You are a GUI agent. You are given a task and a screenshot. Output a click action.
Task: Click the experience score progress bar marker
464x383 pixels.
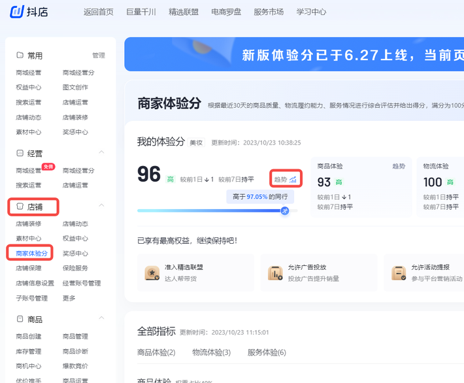[285, 210]
